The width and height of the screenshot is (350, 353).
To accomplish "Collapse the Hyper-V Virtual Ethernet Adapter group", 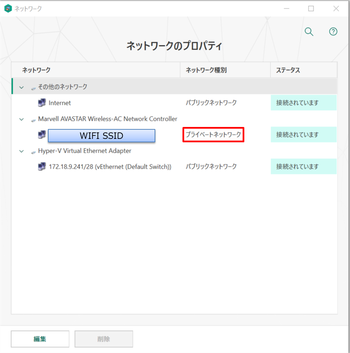I will point(22,151).
